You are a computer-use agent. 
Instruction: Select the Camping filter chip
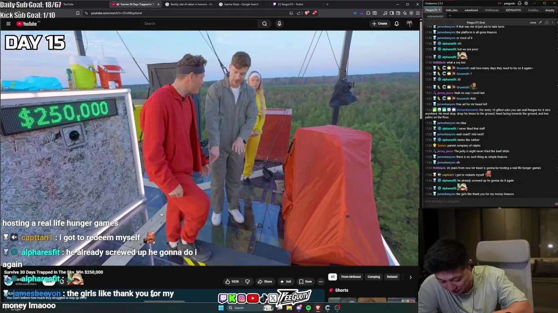374,277
